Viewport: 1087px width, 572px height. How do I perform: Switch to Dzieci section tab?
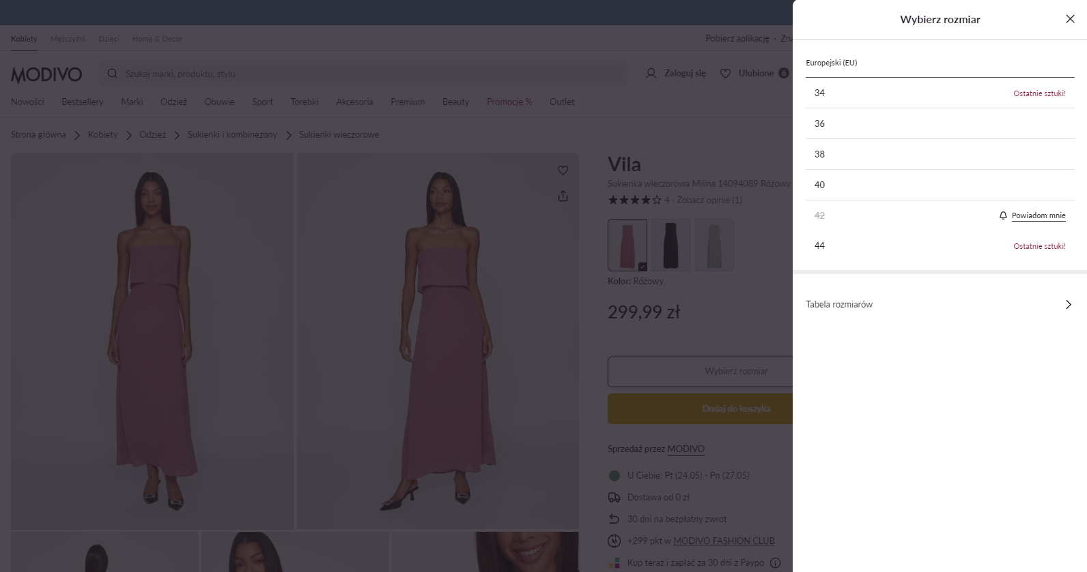coord(109,39)
